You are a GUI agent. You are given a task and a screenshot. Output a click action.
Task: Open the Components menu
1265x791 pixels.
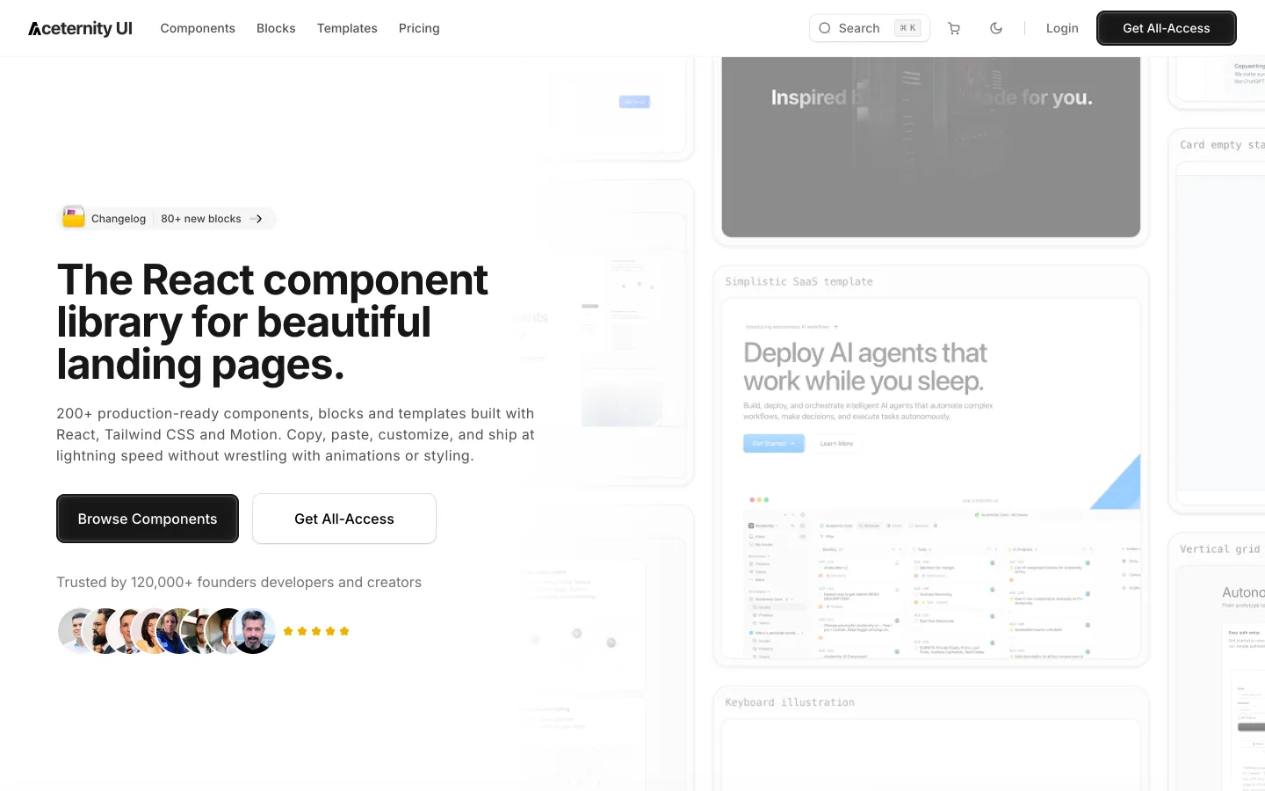(x=198, y=28)
